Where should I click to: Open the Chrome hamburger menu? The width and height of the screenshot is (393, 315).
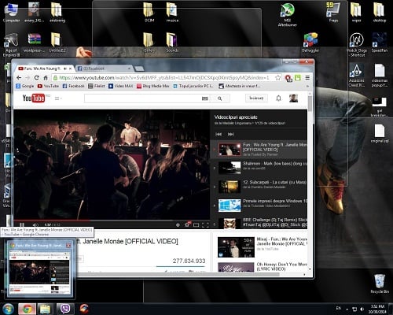(x=307, y=78)
